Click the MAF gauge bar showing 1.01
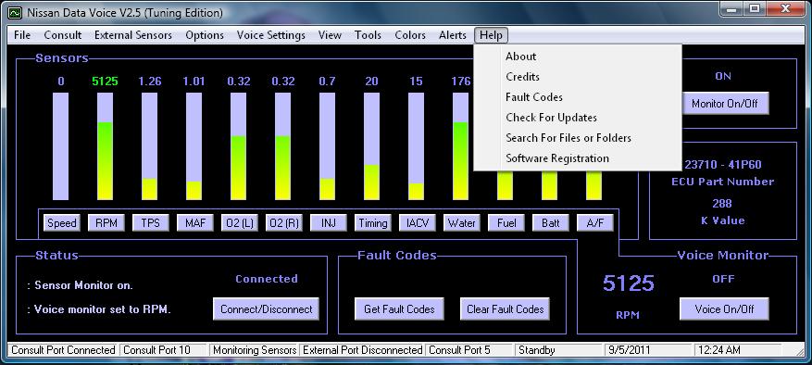 (x=194, y=146)
